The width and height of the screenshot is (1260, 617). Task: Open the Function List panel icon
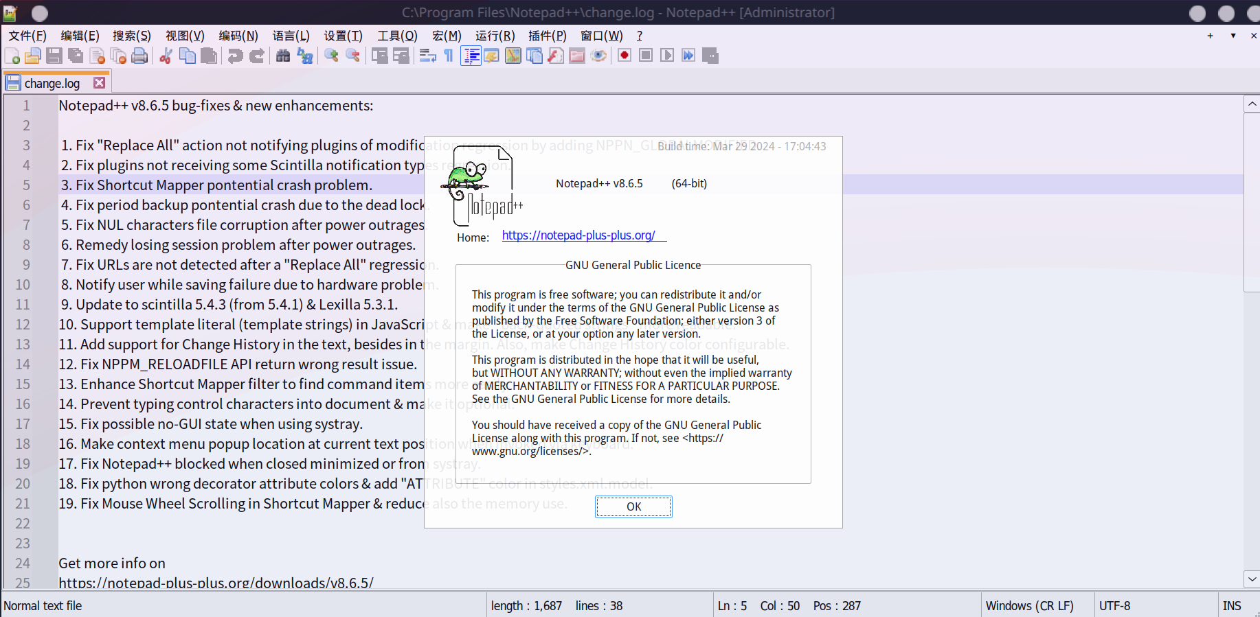(556, 56)
